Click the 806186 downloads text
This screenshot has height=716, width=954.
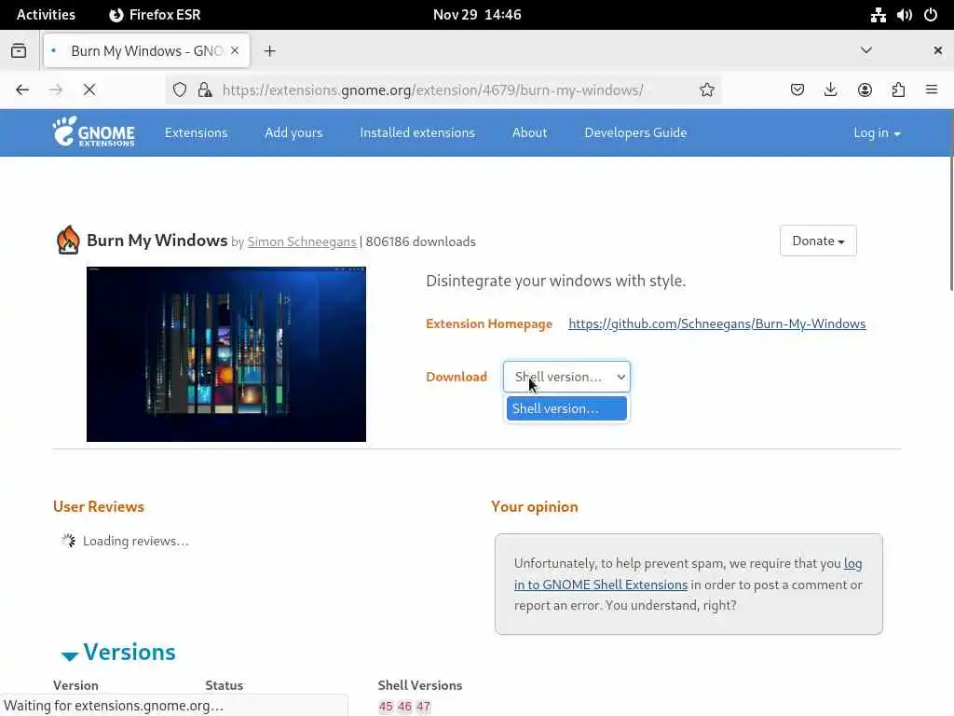pos(420,241)
